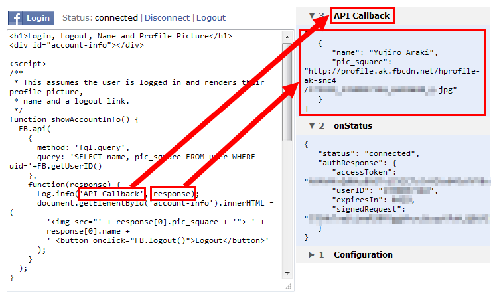
Task: Click the onStatus header label
Action: click(x=353, y=126)
